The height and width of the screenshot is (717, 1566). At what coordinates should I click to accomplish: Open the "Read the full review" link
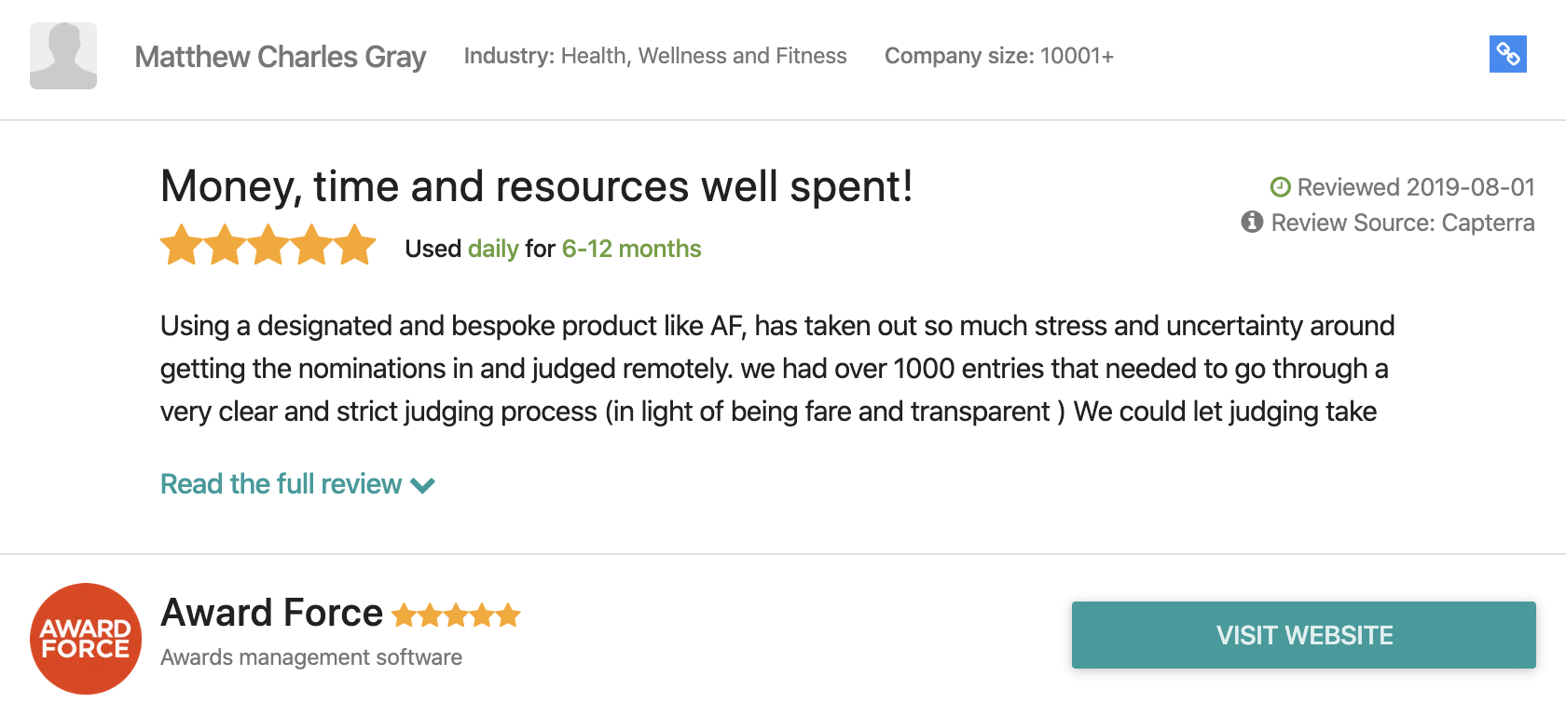coord(281,484)
